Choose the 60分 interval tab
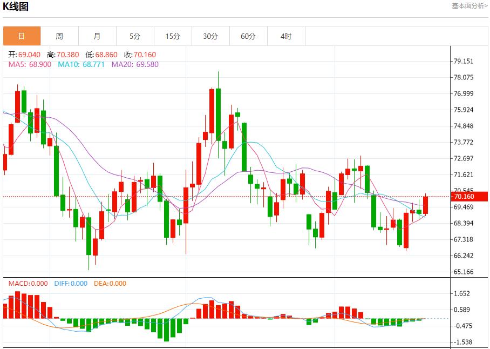490x349 pixels. (248, 36)
